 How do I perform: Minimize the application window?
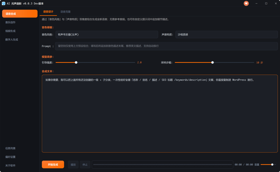click(x=256, y=3)
